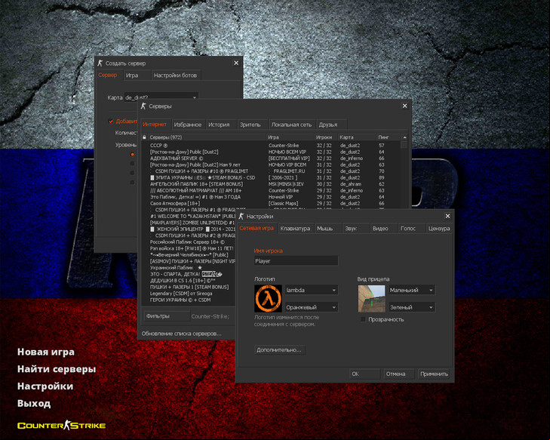
Task: Select АБСОЛЮТНЫЙ МАТРИАРХАТ server row
Action: pos(270,190)
